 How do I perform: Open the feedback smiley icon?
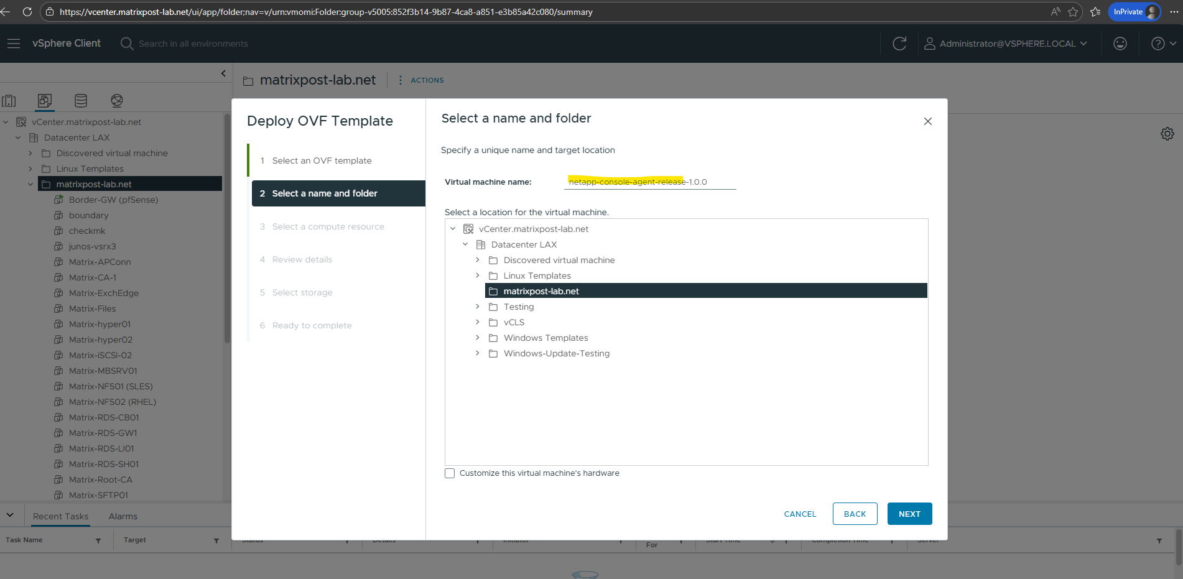point(1120,44)
